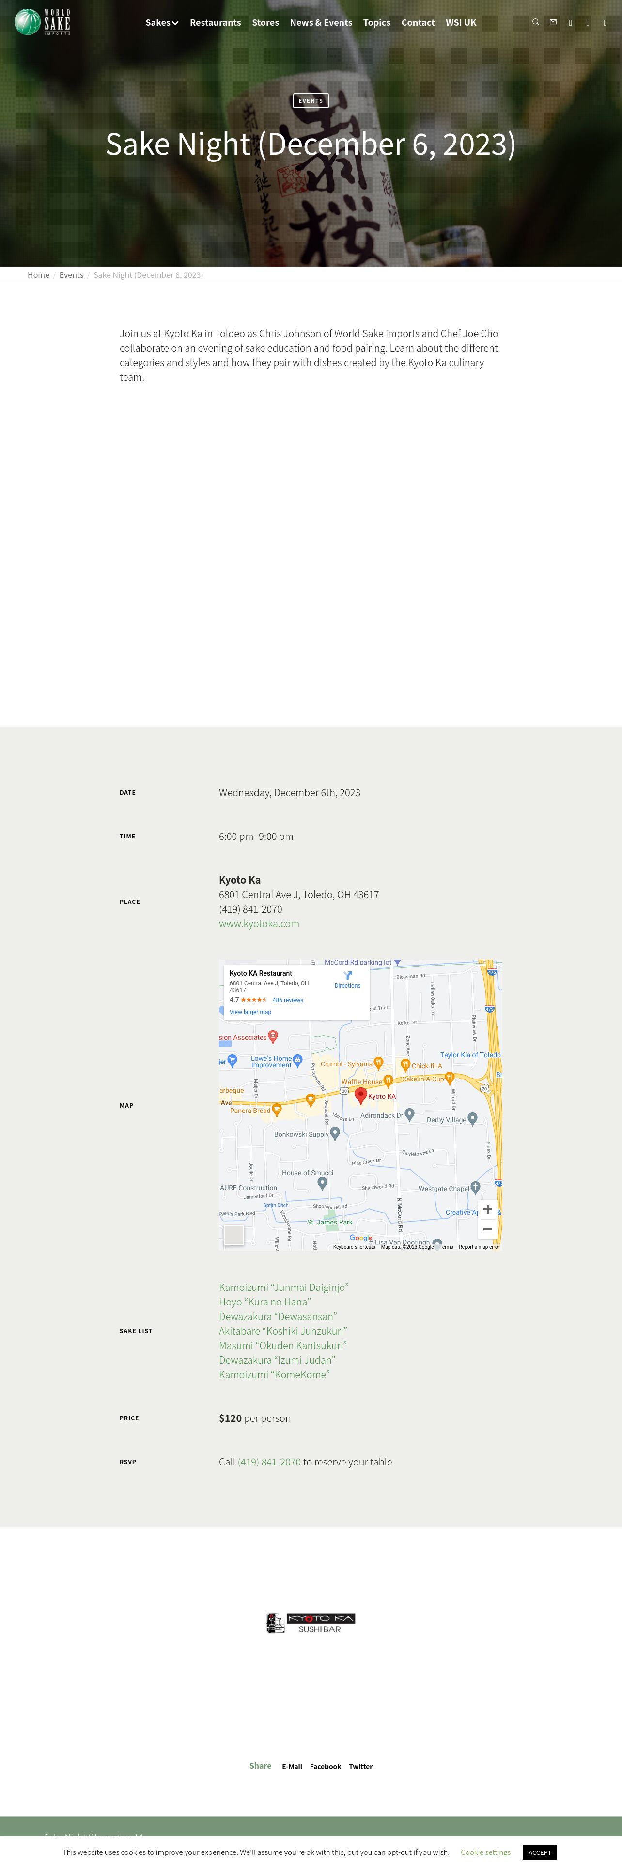Viewport: 622px width, 1868px height.
Task: Click the map card title "Kyoto KA Restaurant"
Action: tap(261, 973)
